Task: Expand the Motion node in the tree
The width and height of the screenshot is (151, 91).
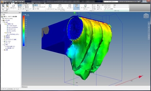Action: click(3, 41)
